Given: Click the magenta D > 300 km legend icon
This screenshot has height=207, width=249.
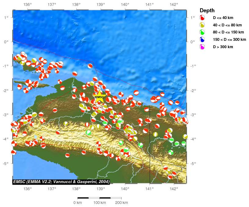Looking at the screenshot, I should (x=202, y=47).
